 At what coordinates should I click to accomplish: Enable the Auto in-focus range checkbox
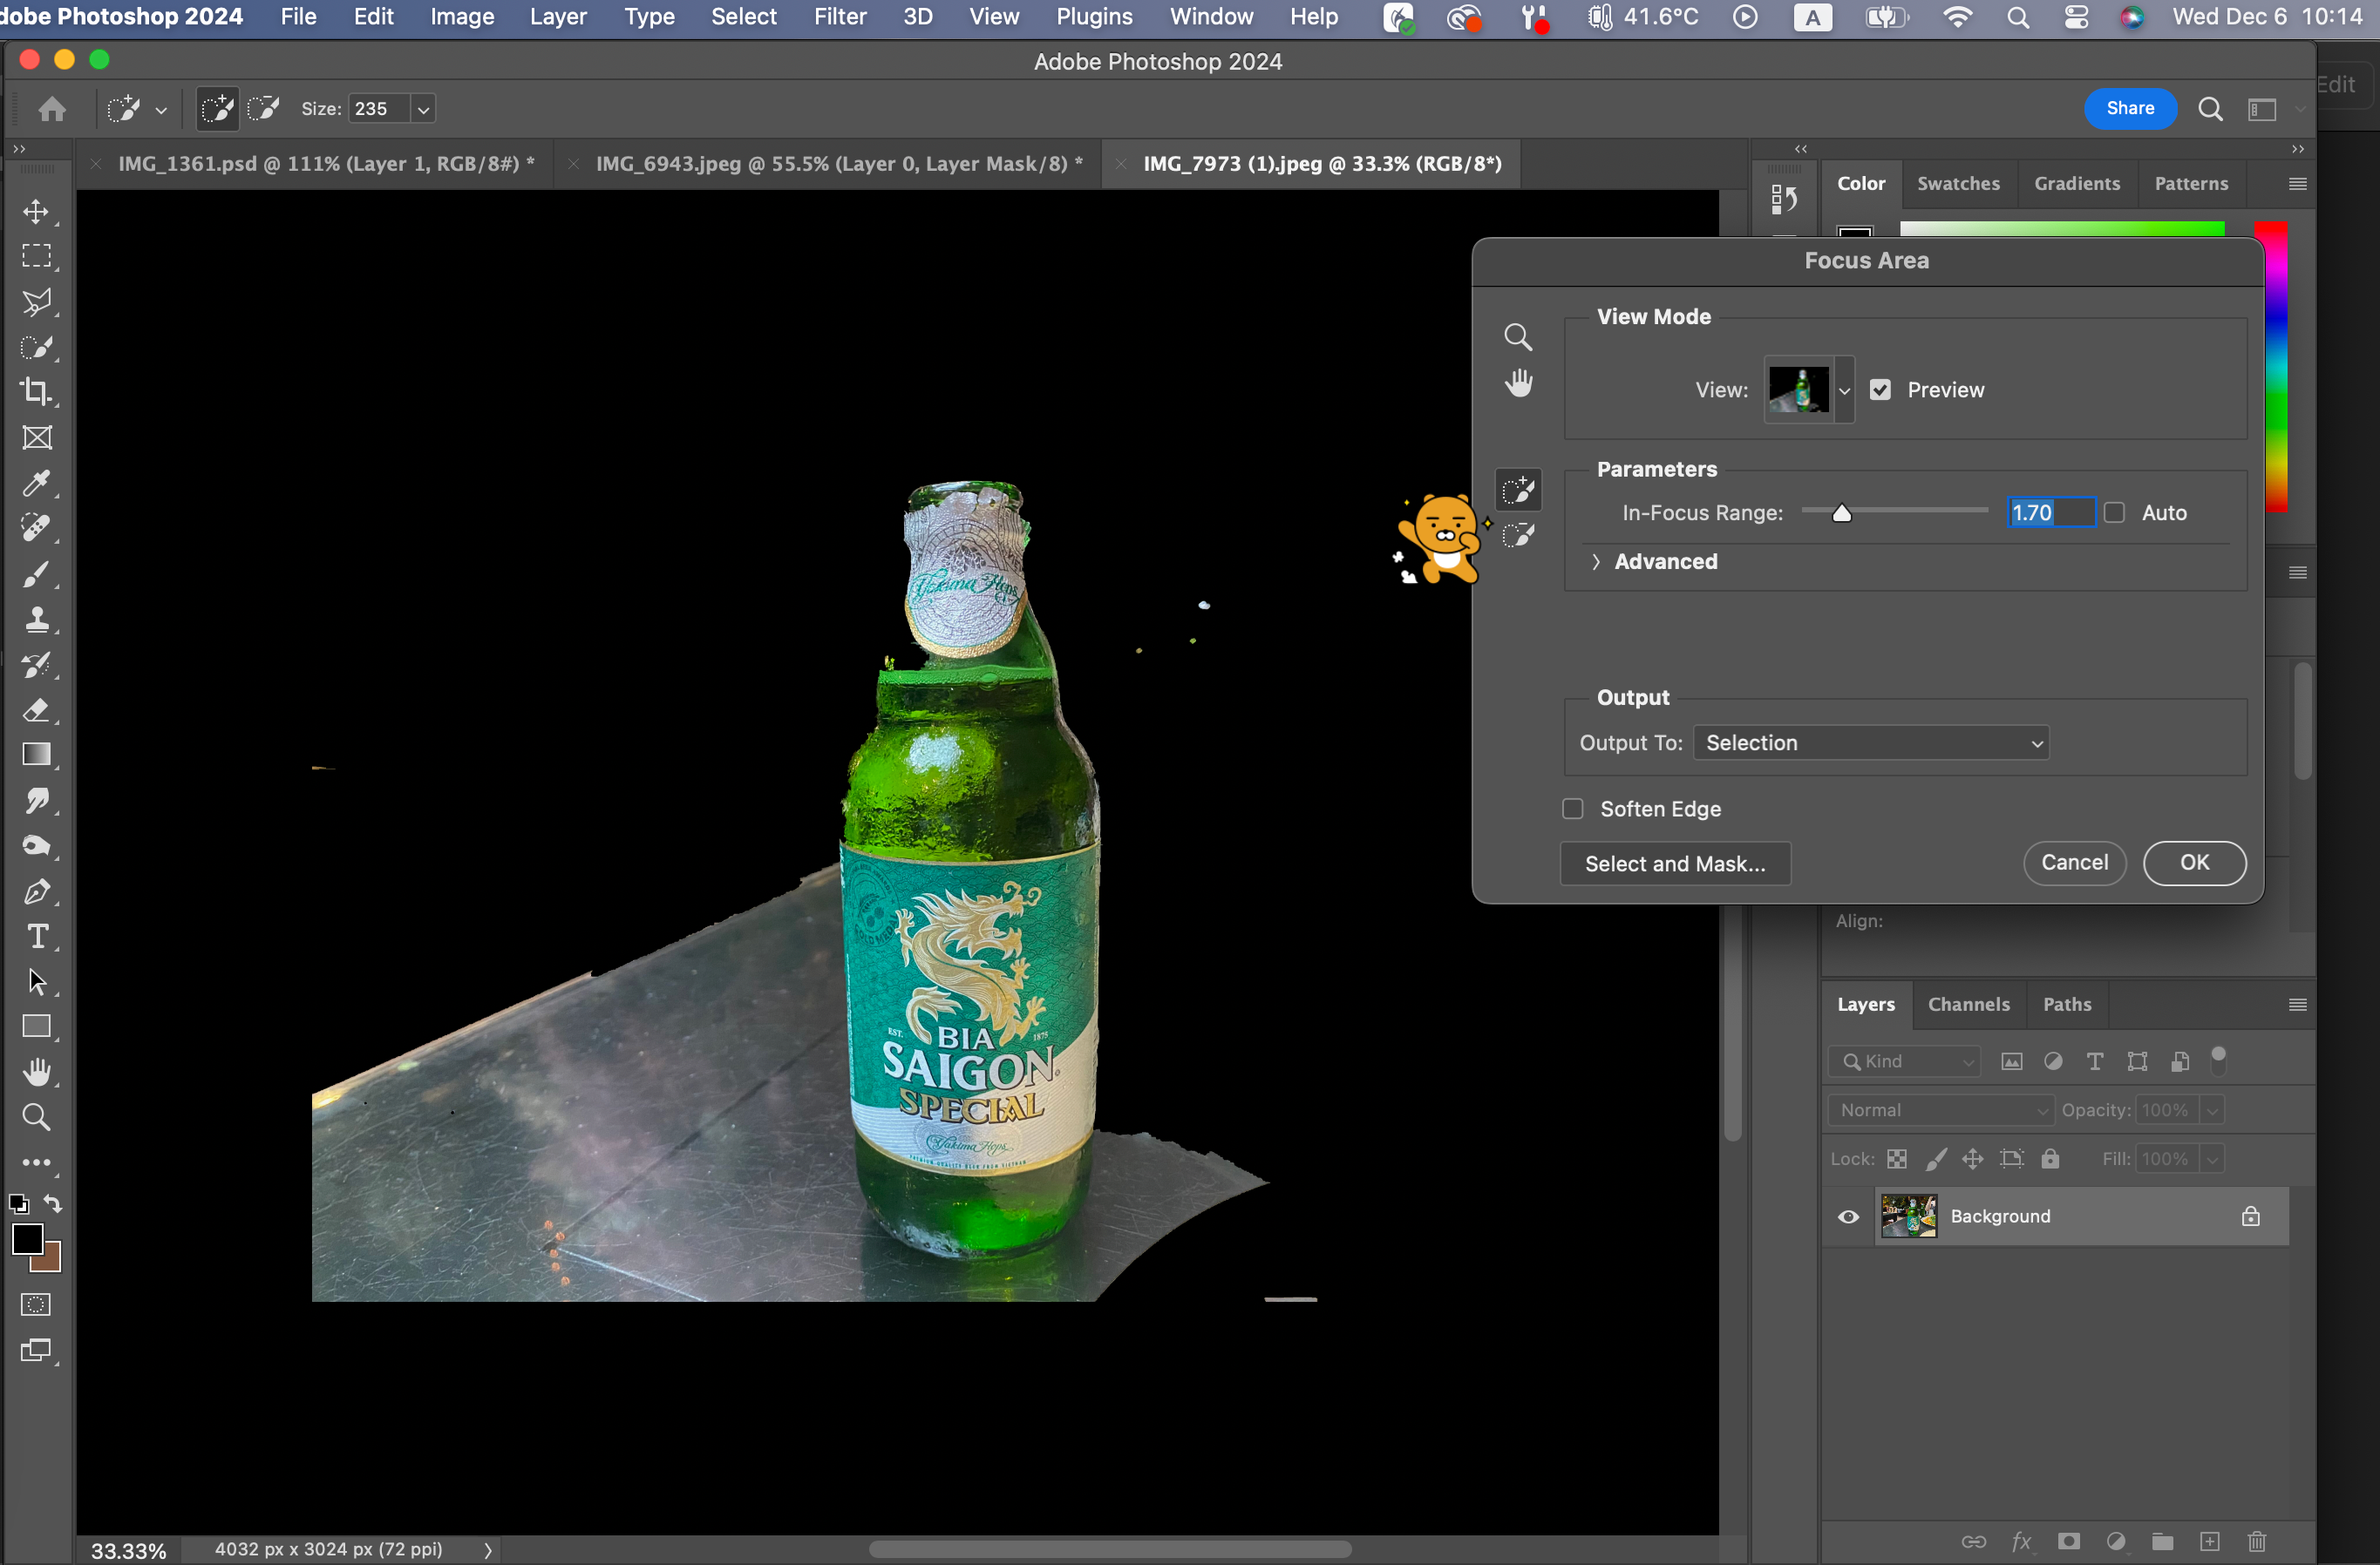point(2114,512)
